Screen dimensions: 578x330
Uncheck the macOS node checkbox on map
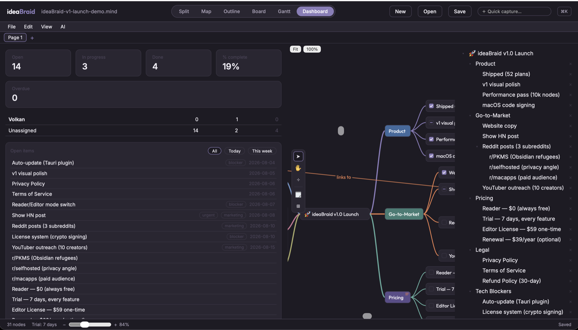pyautogui.click(x=431, y=156)
